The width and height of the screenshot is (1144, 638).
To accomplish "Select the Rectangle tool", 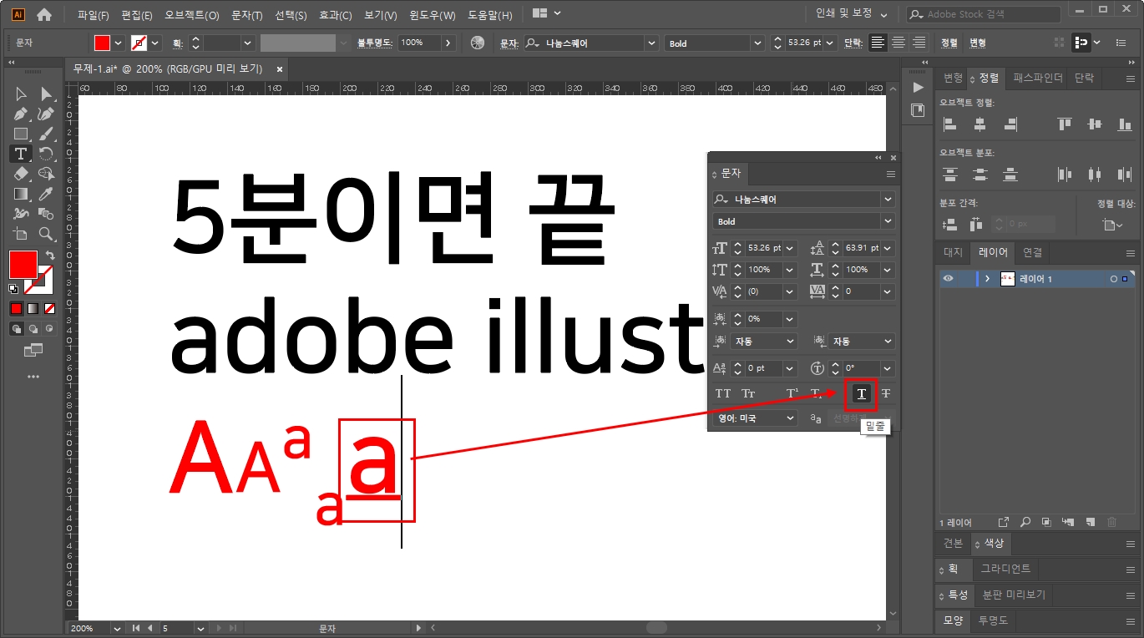I will [21, 134].
